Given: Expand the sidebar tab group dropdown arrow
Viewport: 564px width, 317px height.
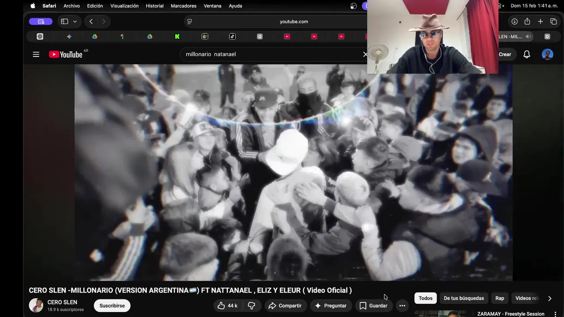Looking at the screenshot, I should pyautogui.click(x=75, y=21).
